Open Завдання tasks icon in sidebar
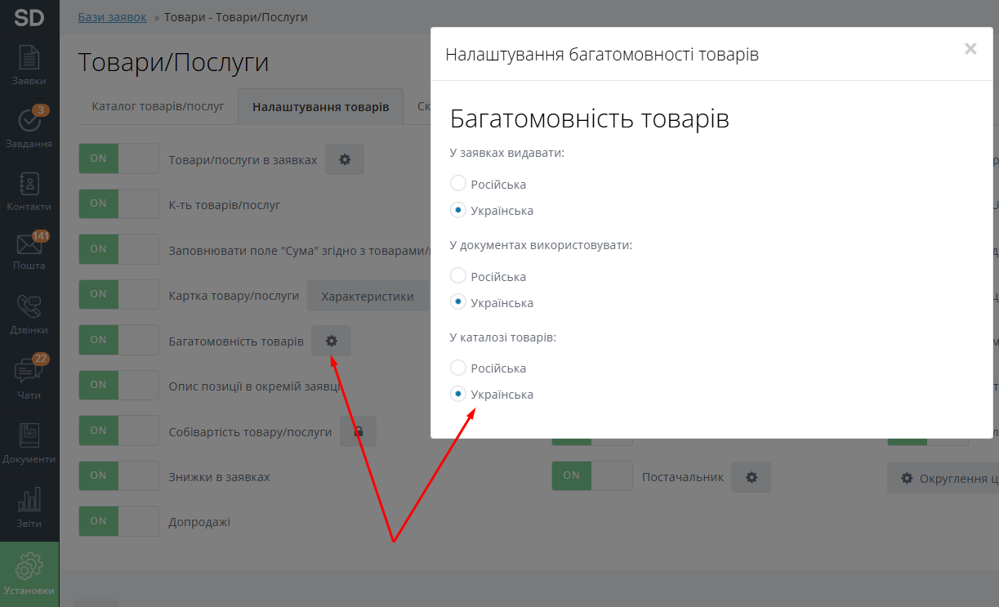 coord(29,128)
